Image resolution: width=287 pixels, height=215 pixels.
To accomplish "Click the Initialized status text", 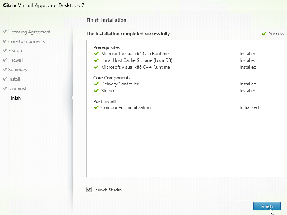I will coord(249,107).
